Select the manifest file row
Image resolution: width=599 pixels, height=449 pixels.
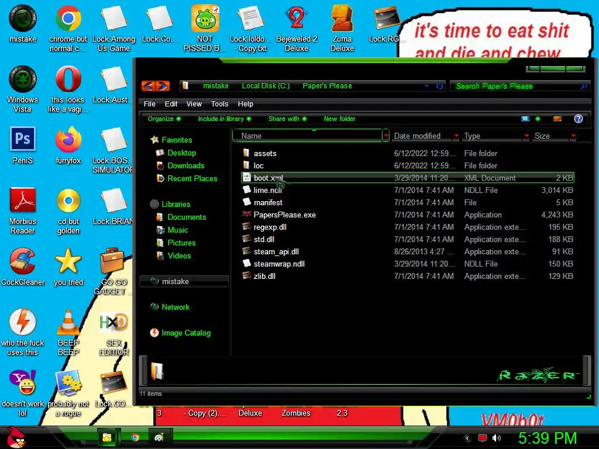tap(407, 202)
